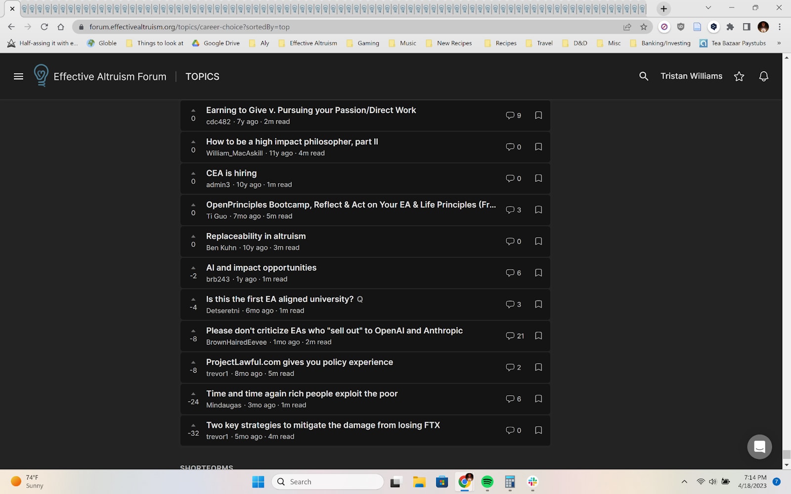Expand the browser tab search chevron

pos(708,8)
